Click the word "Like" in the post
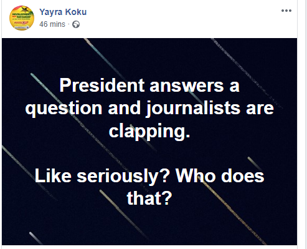 pos(53,176)
